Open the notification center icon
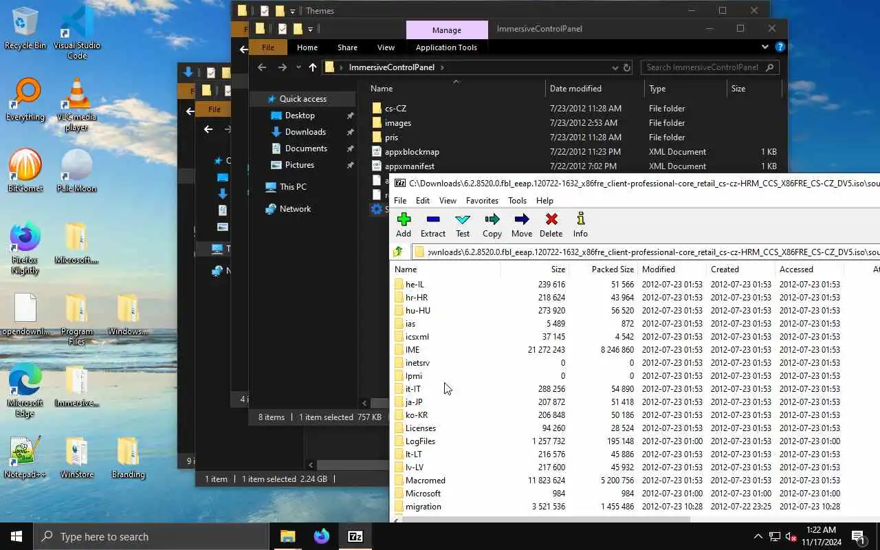 click(x=858, y=536)
